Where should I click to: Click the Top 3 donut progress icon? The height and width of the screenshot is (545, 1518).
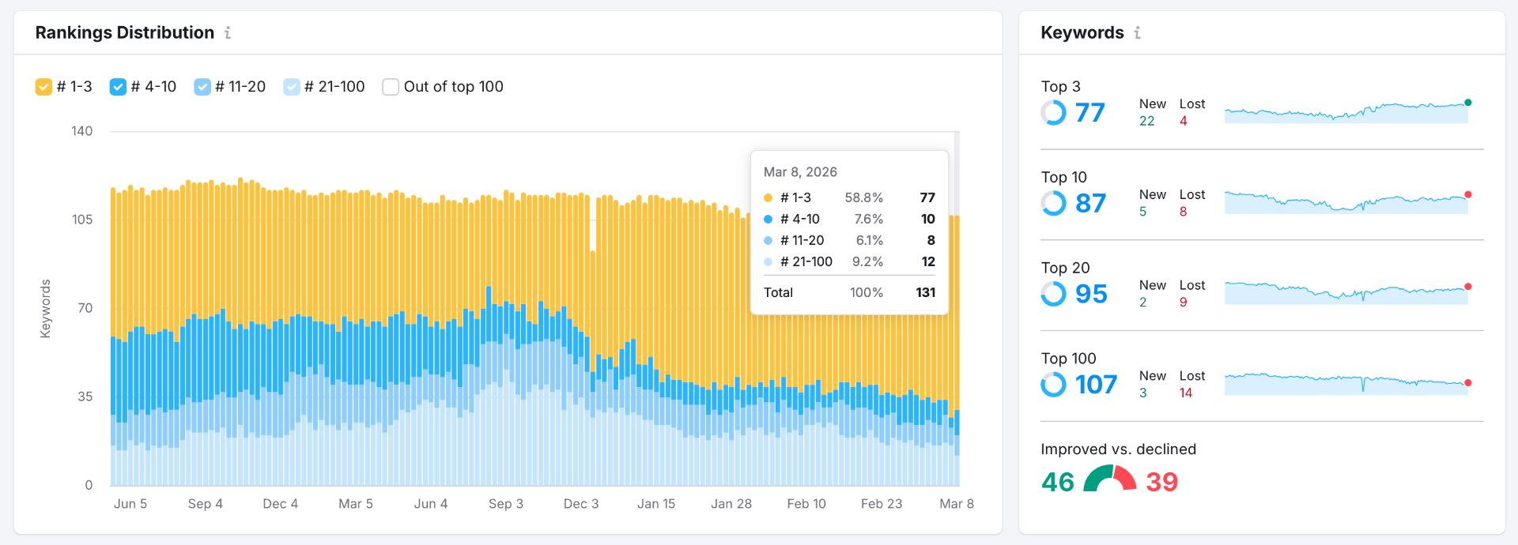[1053, 113]
